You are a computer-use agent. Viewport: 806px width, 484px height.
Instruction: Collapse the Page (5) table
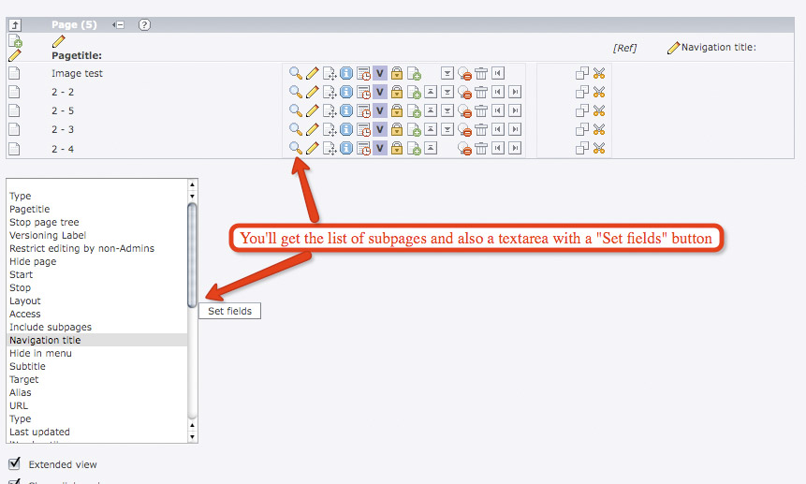point(118,25)
